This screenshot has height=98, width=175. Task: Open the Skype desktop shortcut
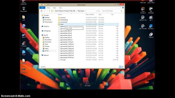24,53
